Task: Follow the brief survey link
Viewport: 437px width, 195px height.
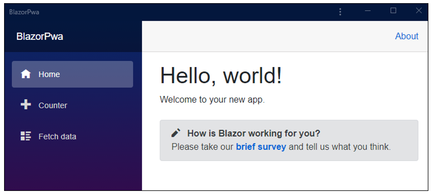Action: click(261, 147)
